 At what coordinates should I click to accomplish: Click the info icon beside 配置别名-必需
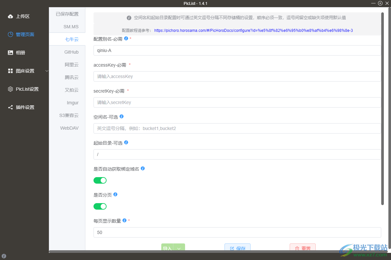click(x=126, y=38)
